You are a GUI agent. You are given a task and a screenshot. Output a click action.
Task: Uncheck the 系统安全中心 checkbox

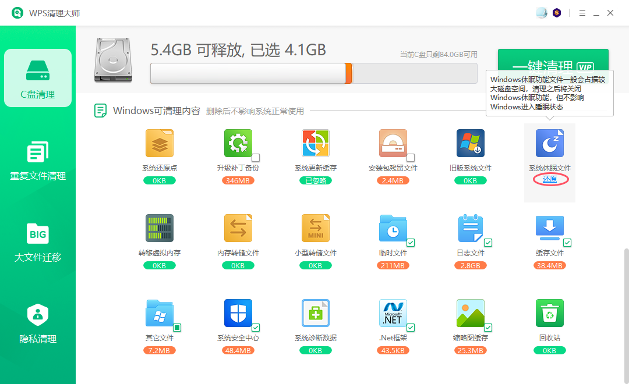(x=256, y=328)
